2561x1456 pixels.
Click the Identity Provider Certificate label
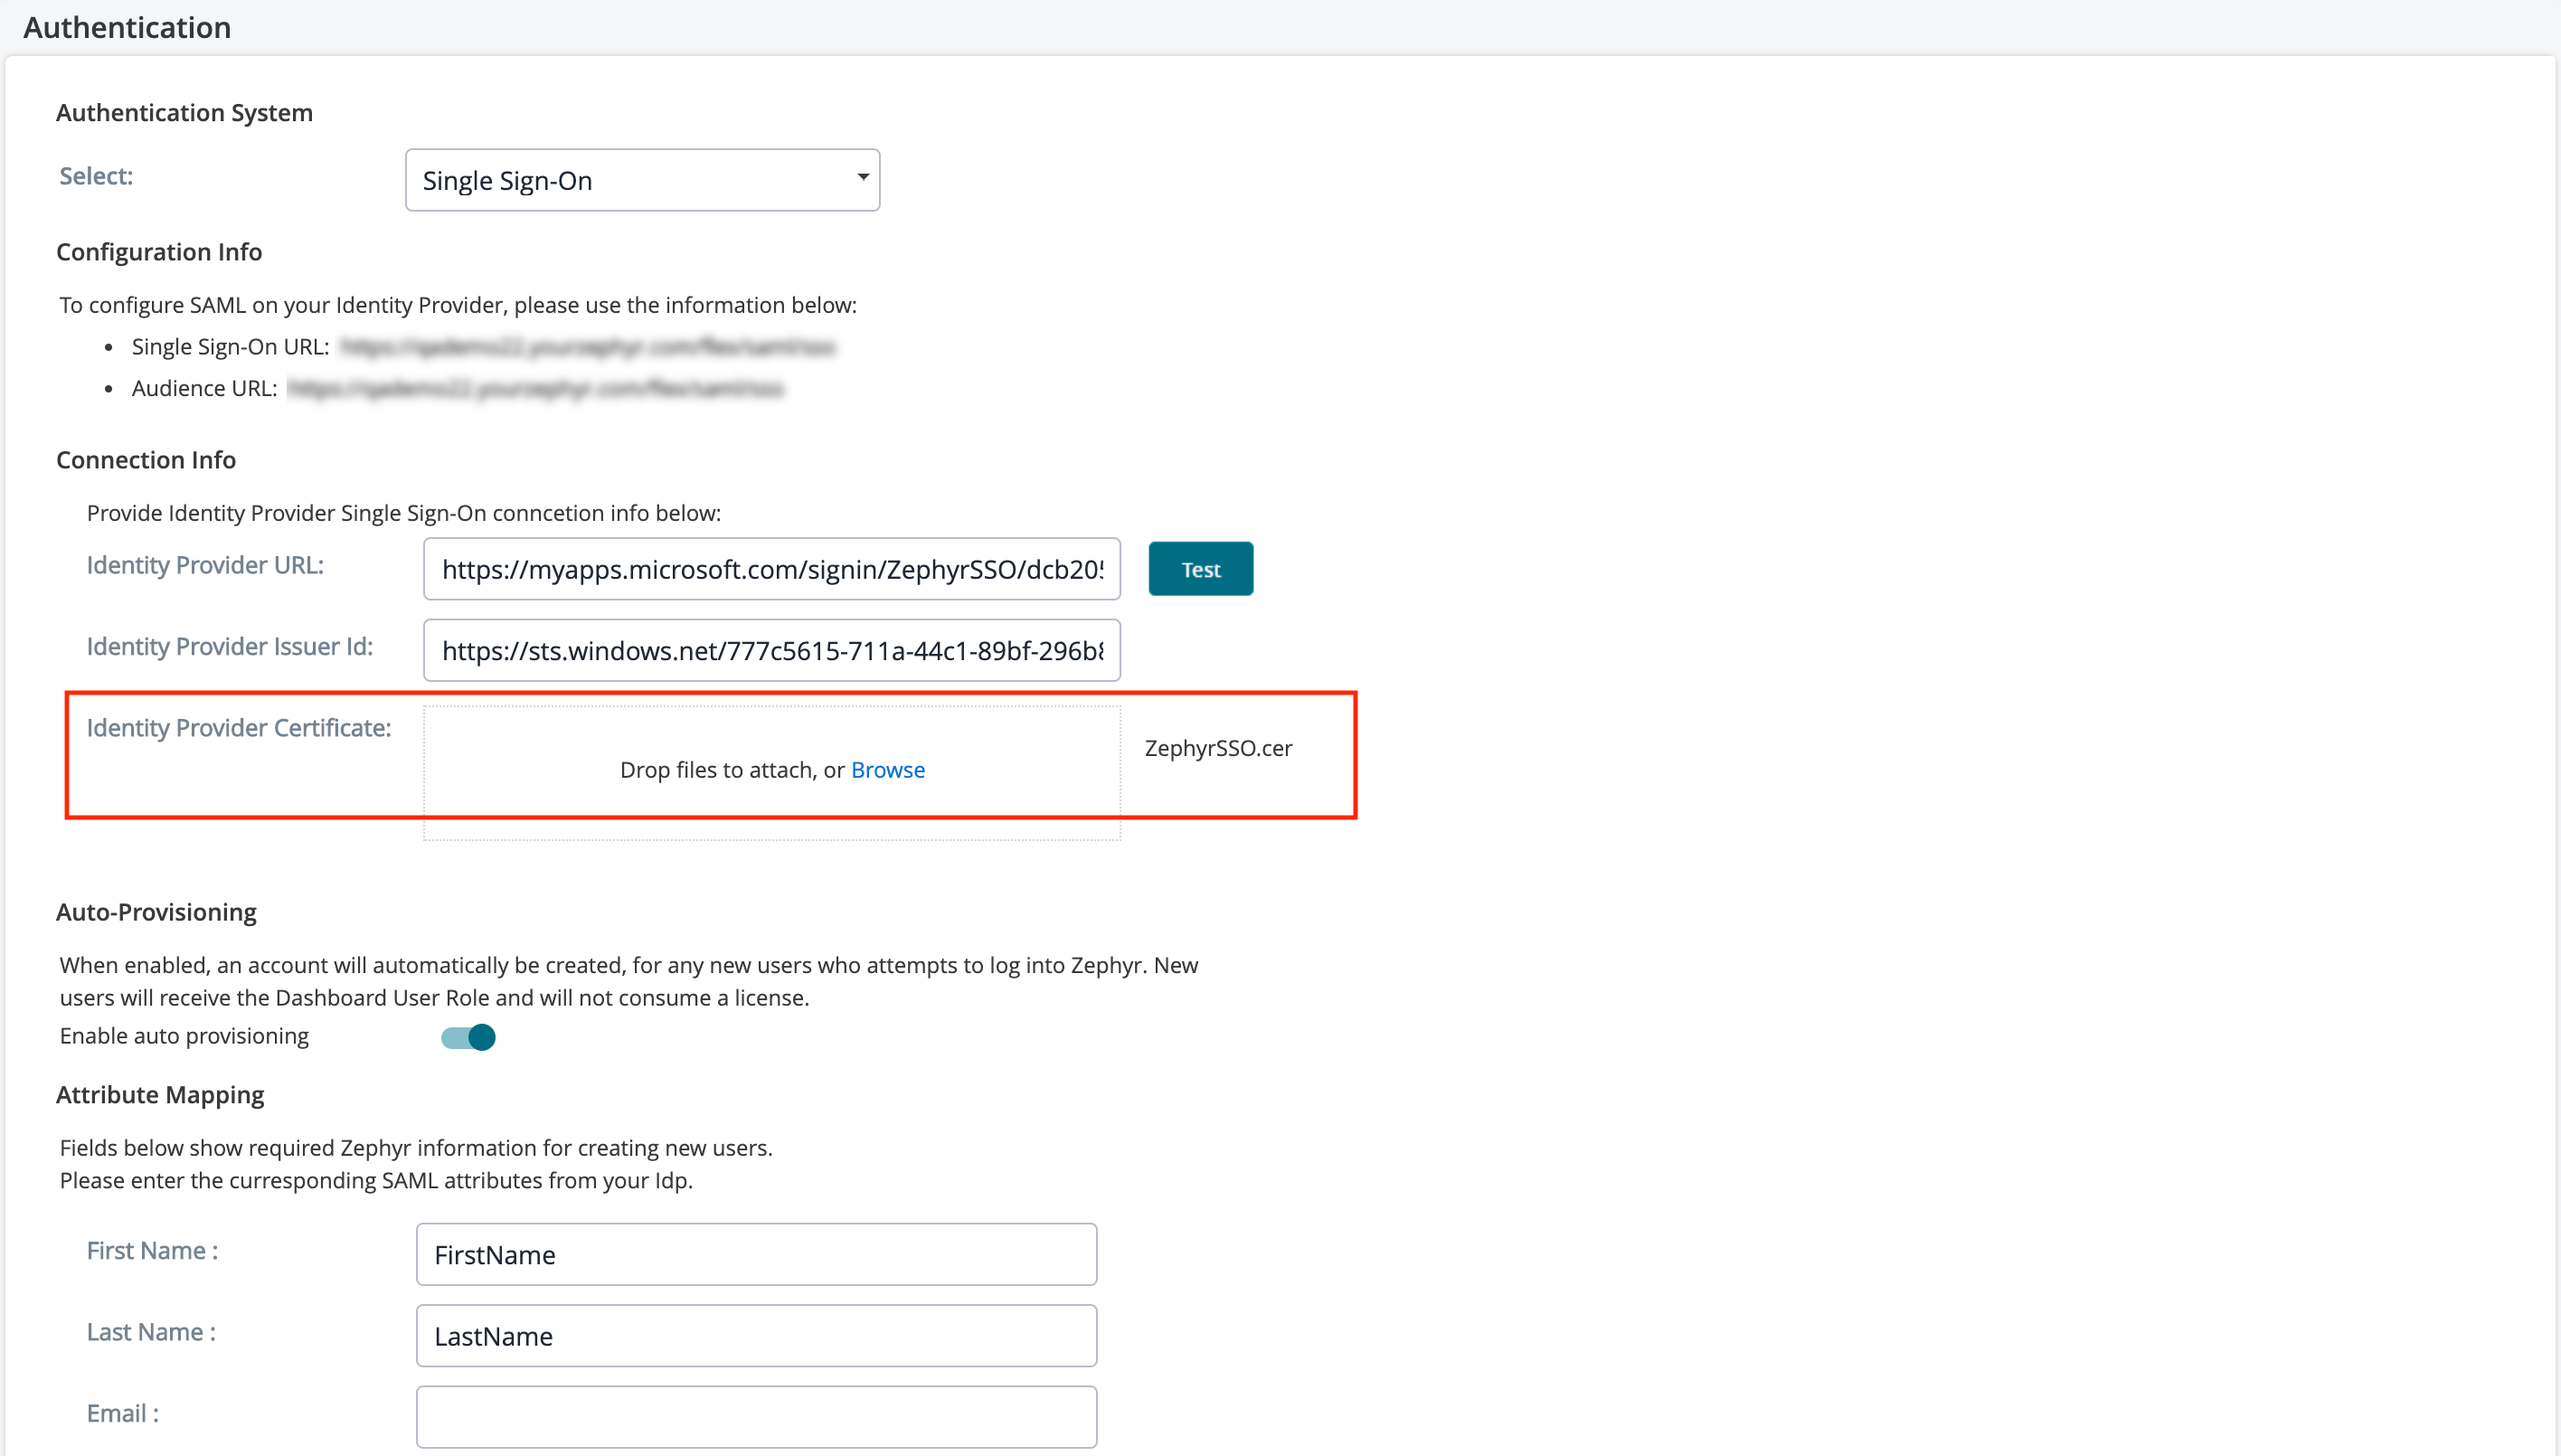tap(238, 728)
